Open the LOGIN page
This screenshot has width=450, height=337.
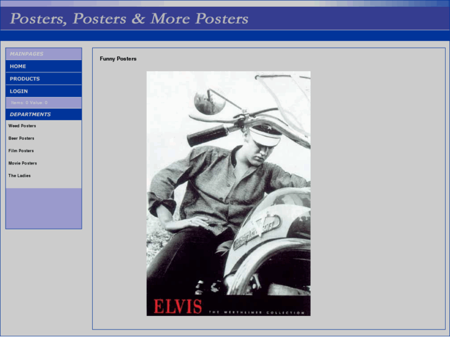43,91
